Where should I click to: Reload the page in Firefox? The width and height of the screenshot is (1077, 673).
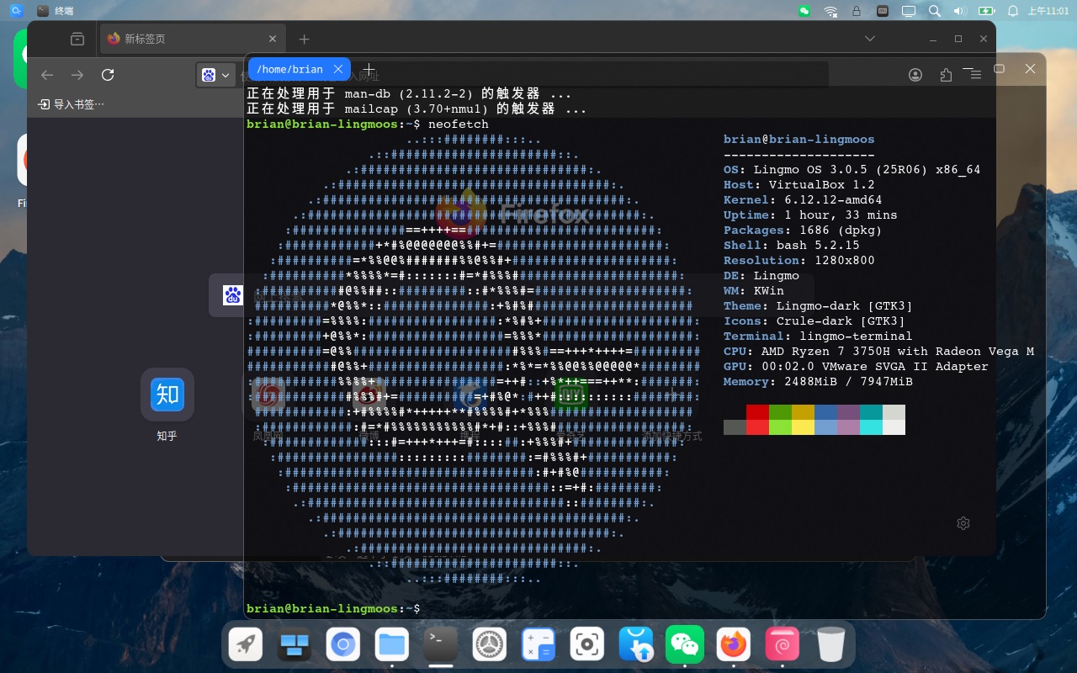click(108, 75)
